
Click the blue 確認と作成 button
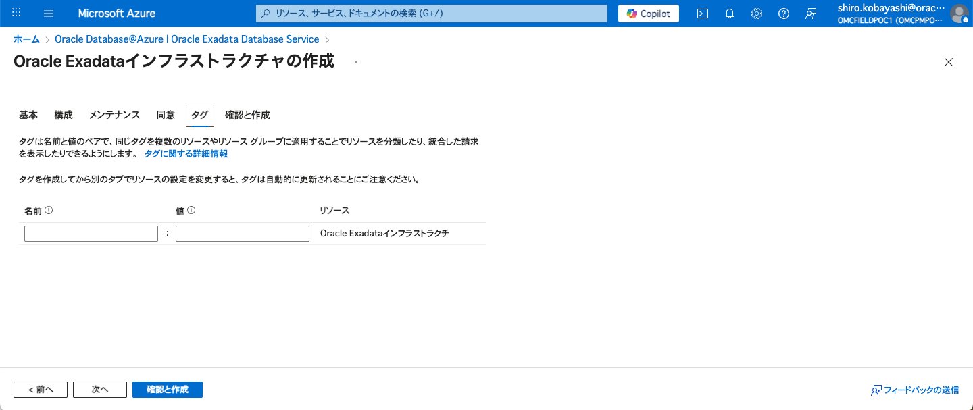coord(167,389)
